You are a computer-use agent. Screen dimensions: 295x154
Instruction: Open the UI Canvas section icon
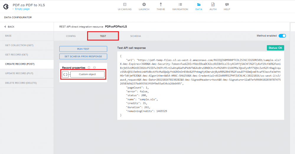tap(125, 4)
